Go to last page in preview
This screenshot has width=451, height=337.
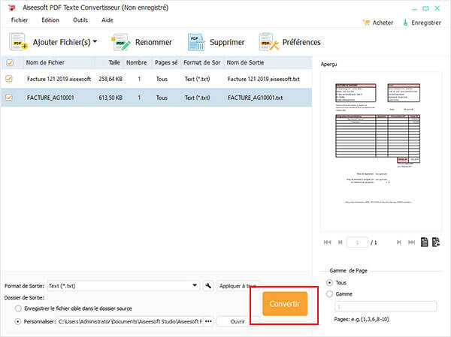tap(412, 242)
